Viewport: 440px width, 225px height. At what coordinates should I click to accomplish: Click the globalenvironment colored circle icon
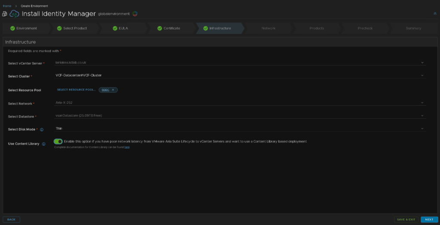pyautogui.click(x=134, y=14)
